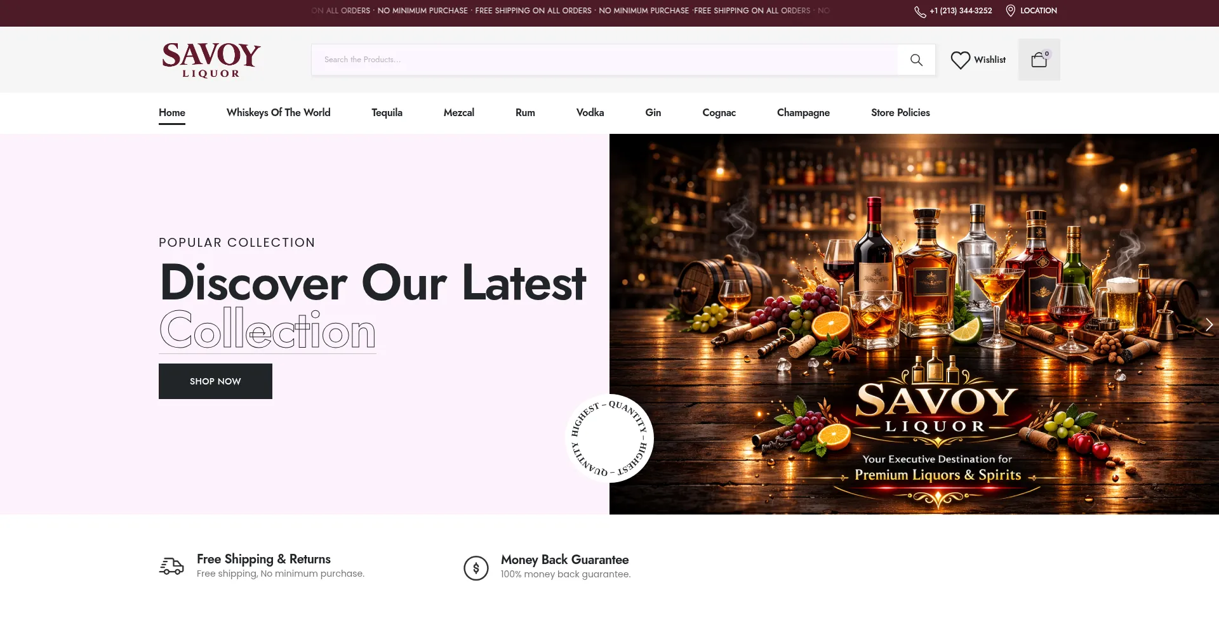
Task: Click the search magnifier icon
Action: tap(916, 60)
